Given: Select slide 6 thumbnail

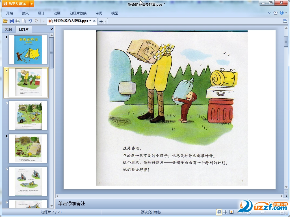Looking at the screenshot, I should pyautogui.click(x=28, y=204).
